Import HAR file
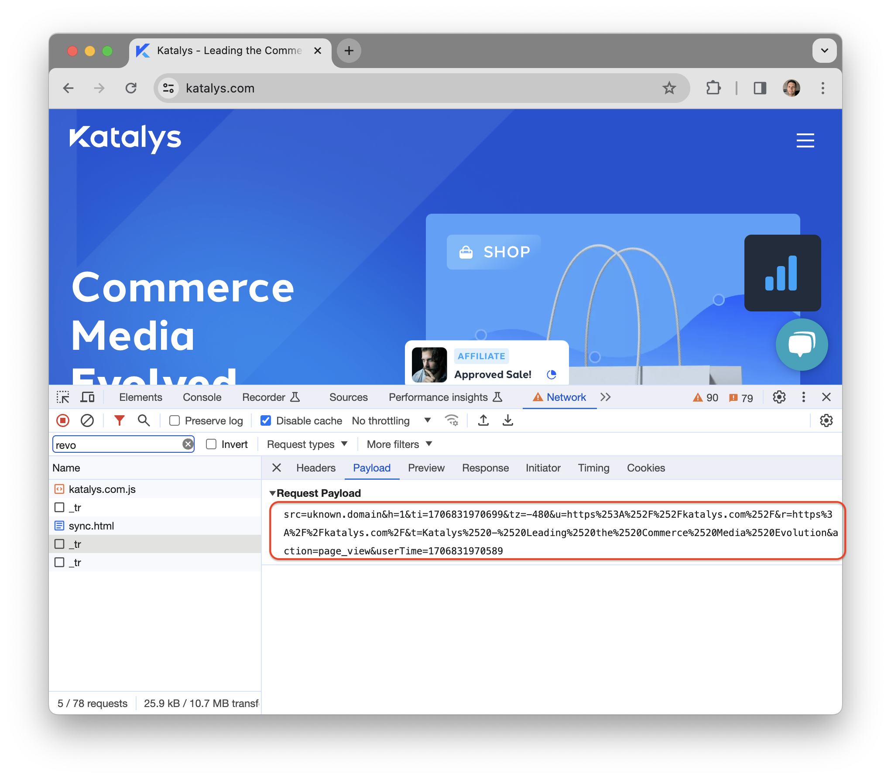The width and height of the screenshot is (891, 779). (483, 420)
